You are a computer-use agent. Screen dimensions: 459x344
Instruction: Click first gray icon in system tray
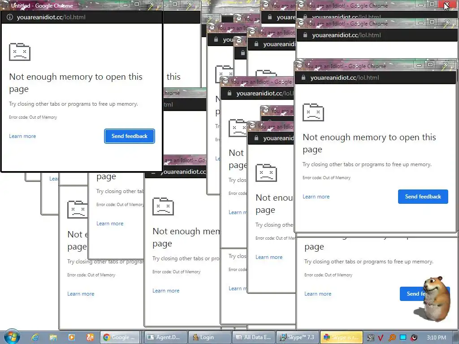point(370,338)
